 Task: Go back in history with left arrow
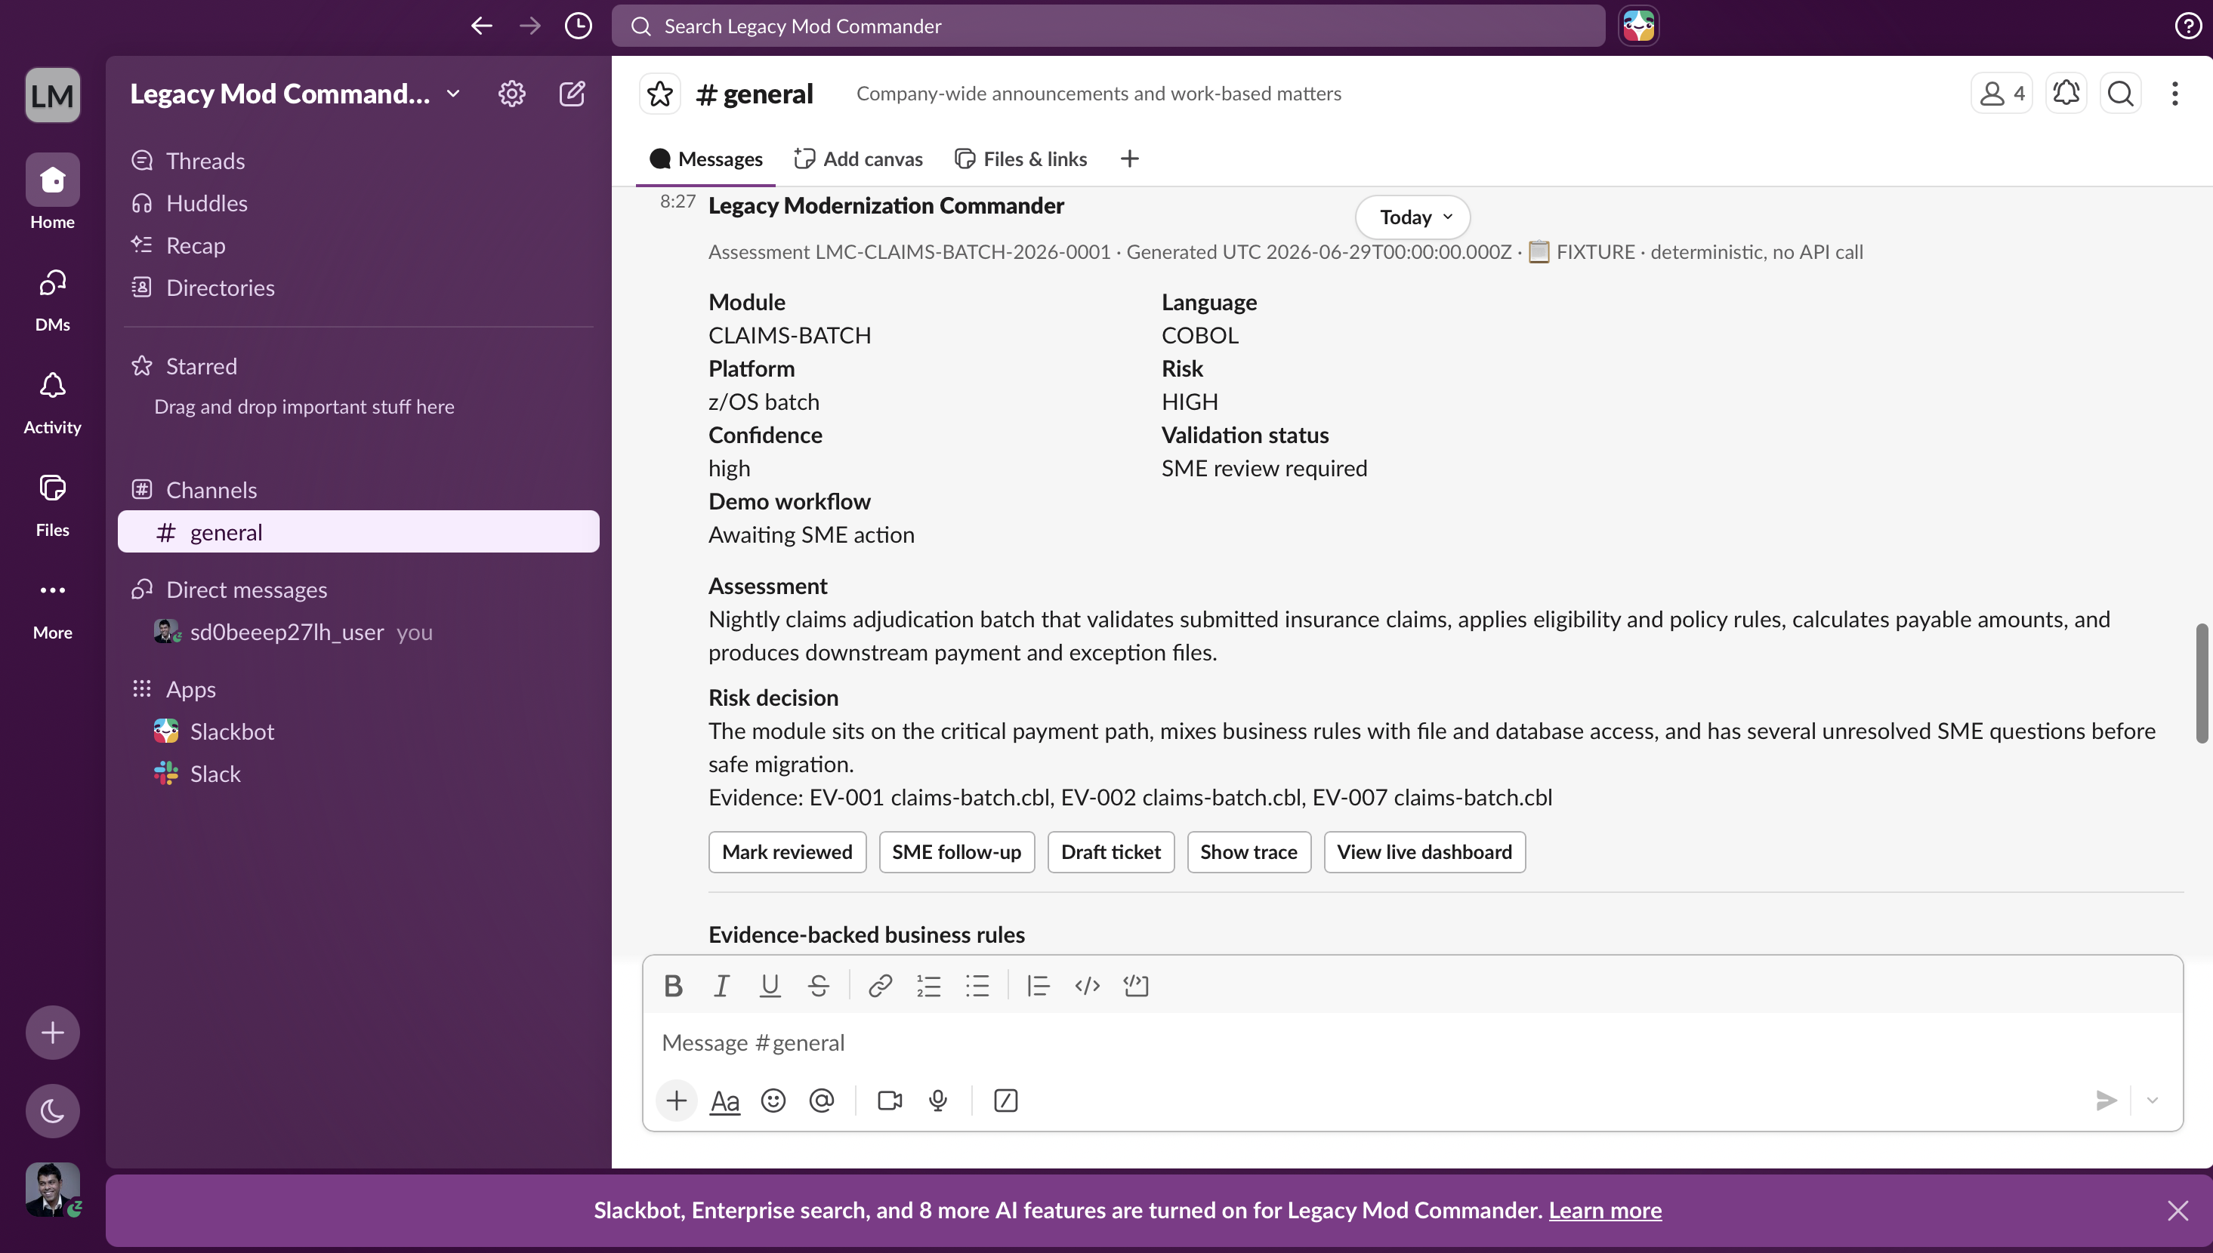coord(481,26)
